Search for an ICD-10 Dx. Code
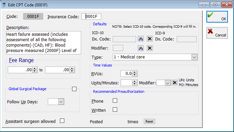Screen dimensions: 234x132 141,39
